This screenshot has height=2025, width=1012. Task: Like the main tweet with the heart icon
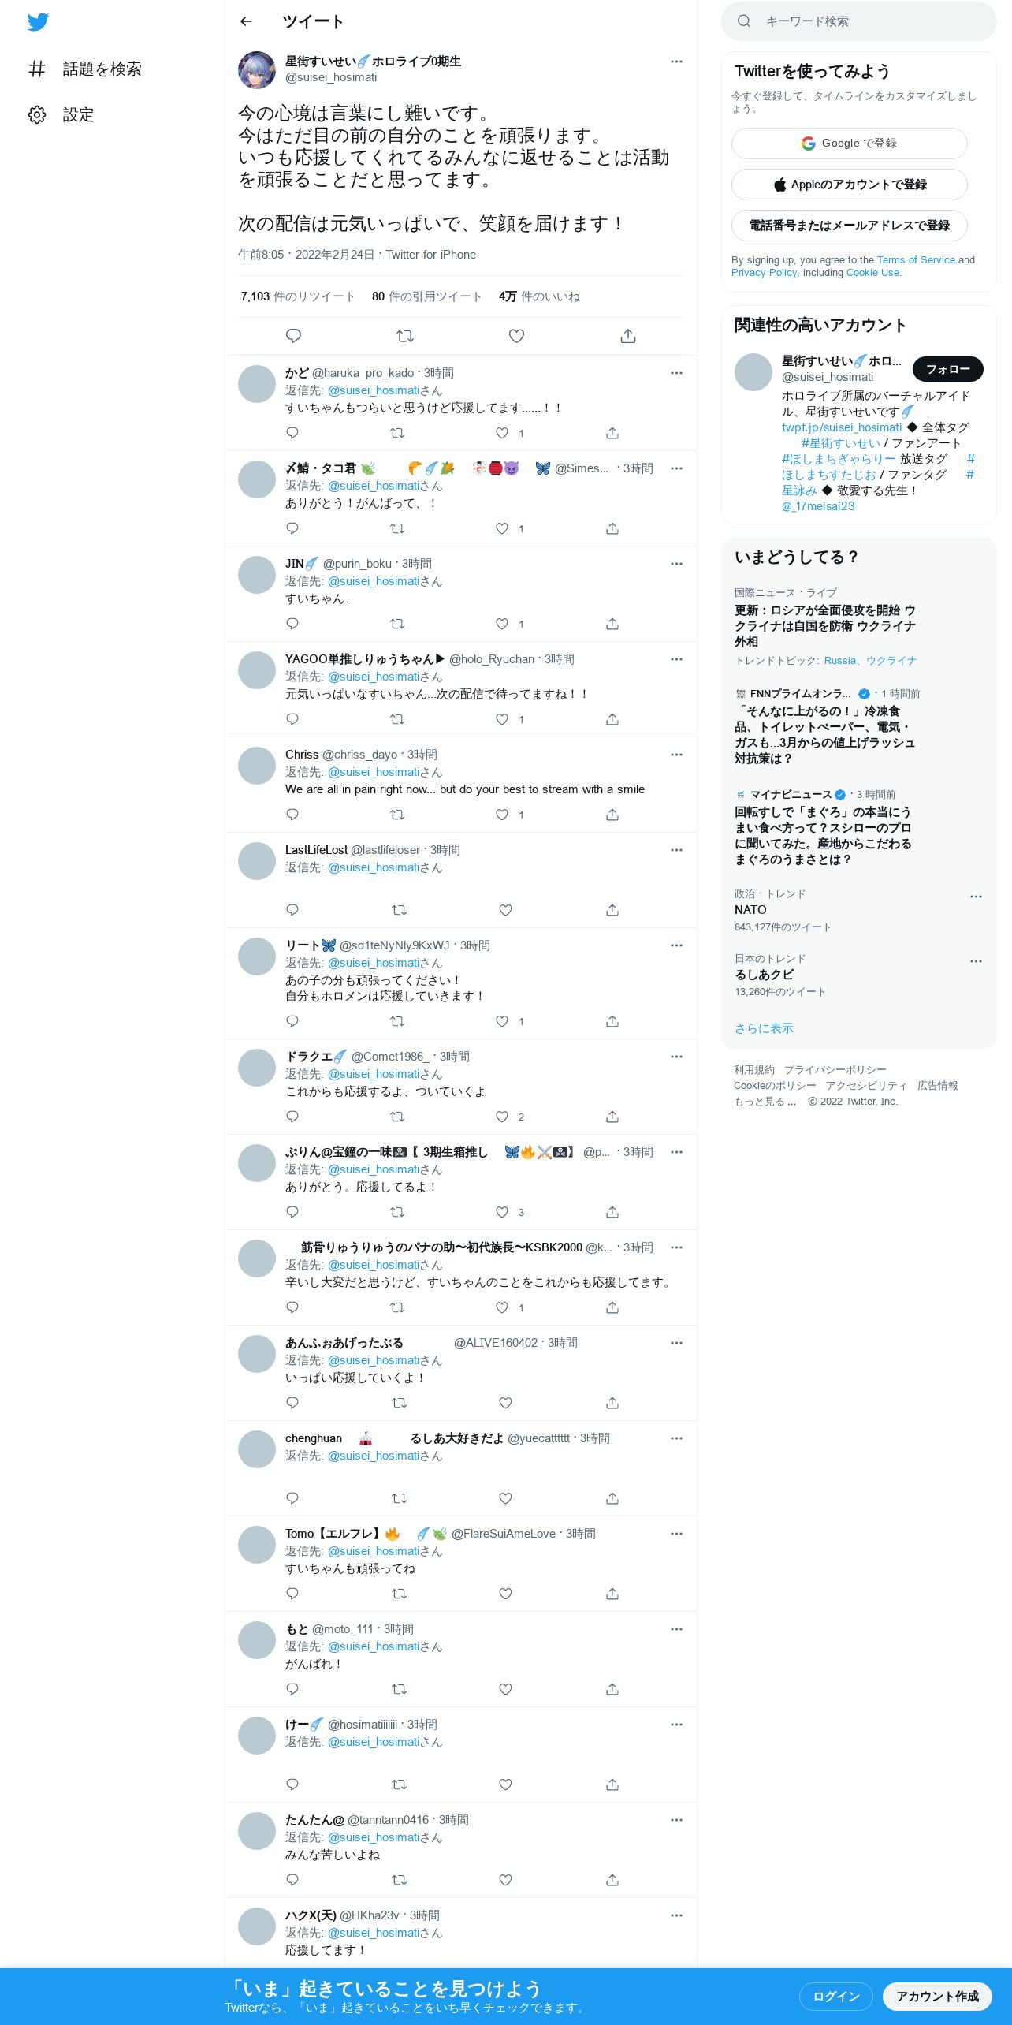(516, 336)
